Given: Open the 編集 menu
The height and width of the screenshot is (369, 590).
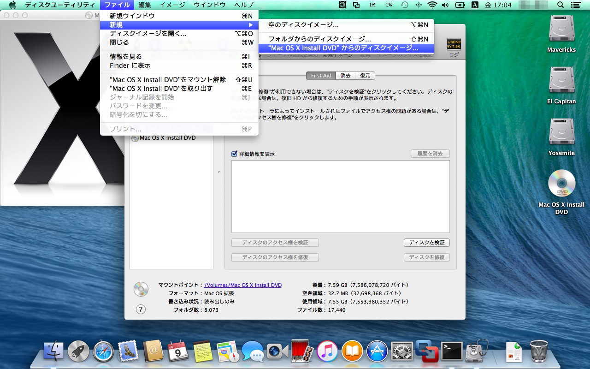Looking at the screenshot, I should point(145,5).
